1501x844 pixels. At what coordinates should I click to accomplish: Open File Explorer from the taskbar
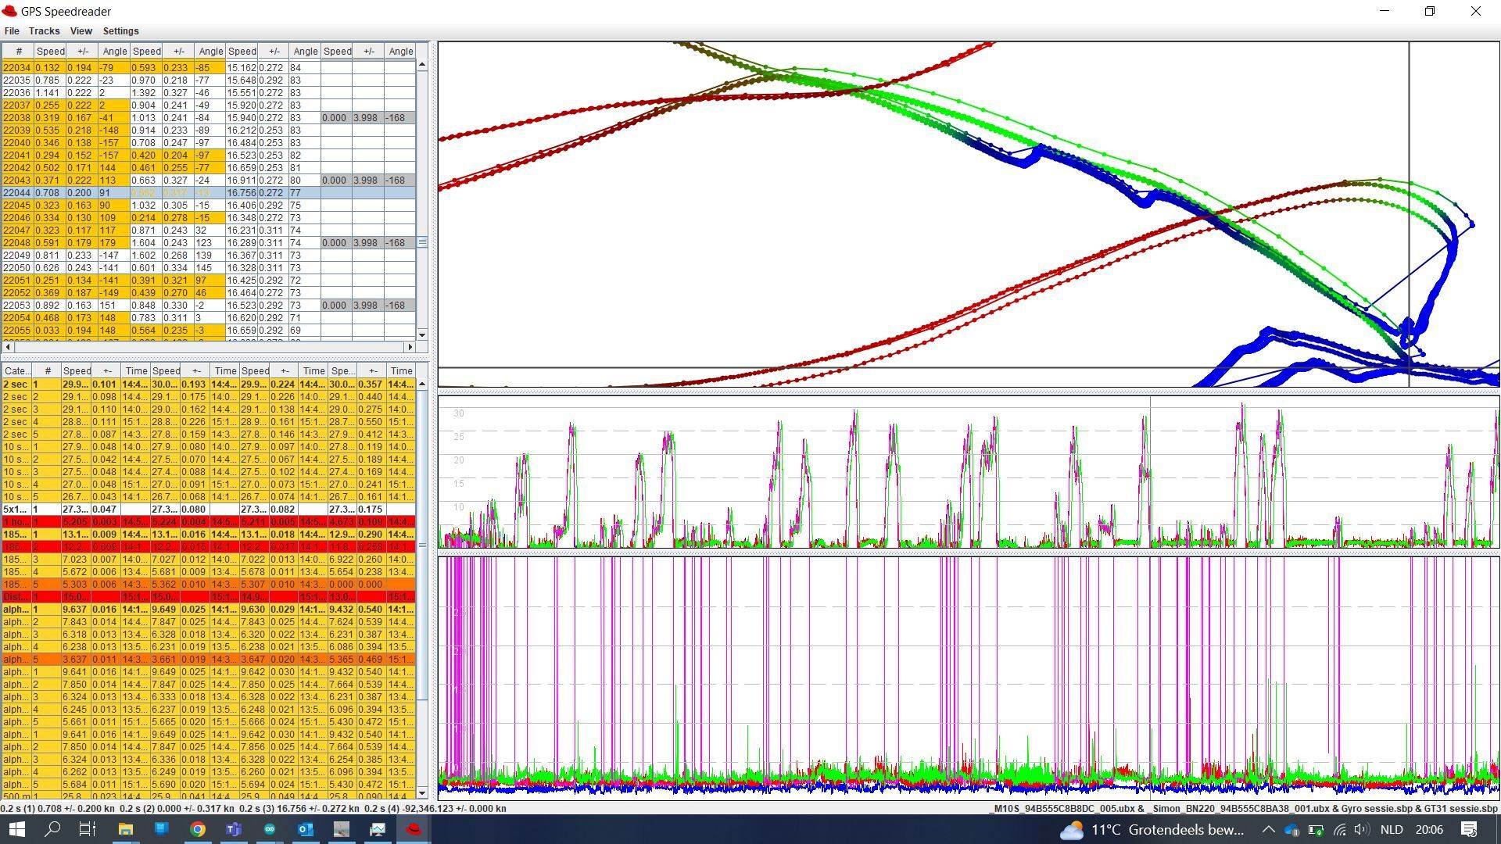[x=125, y=829]
